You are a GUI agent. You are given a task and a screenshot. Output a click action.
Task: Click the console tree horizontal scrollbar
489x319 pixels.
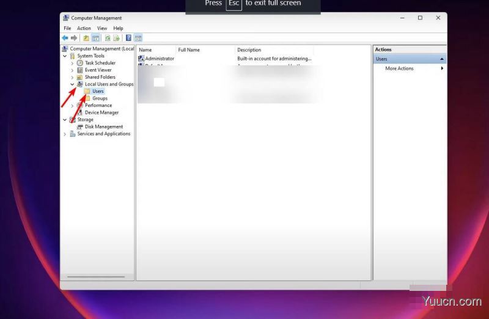(96, 277)
